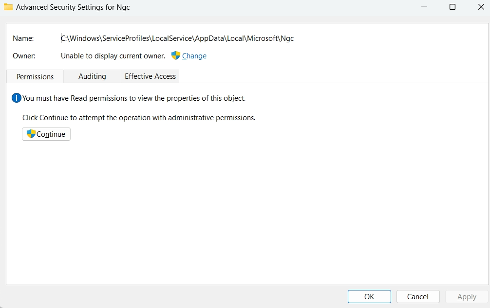Screen dimensions: 490x308
Task: Click the shield icon on the Continue button
Action: 31,134
